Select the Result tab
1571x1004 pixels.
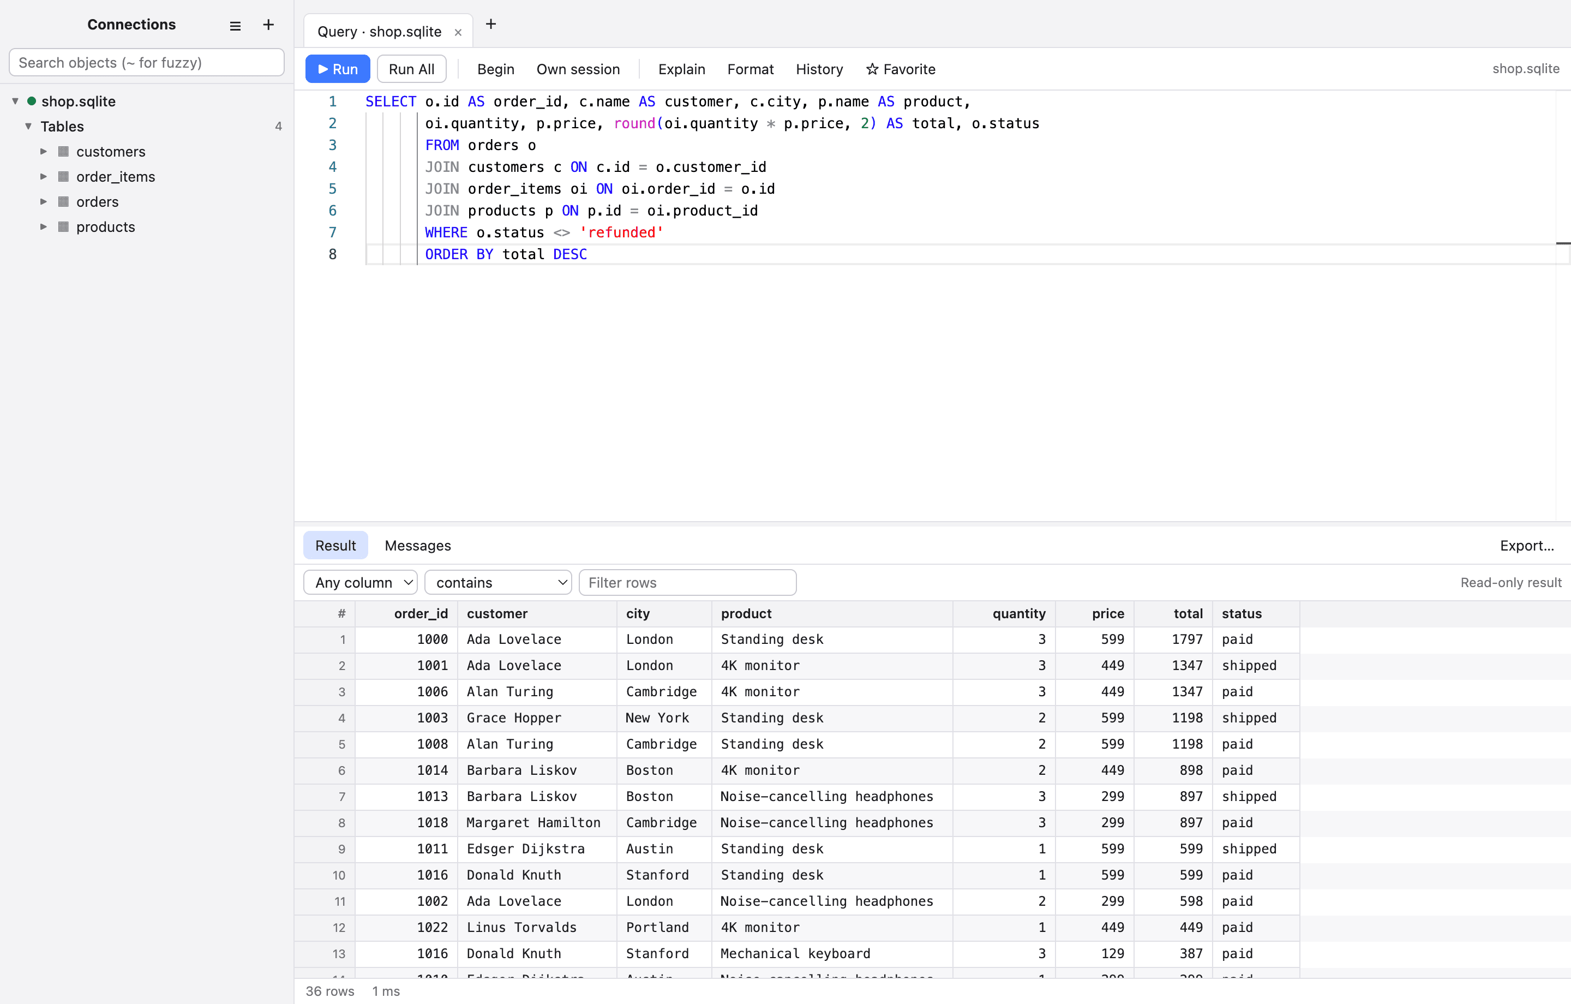click(x=335, y=546)
